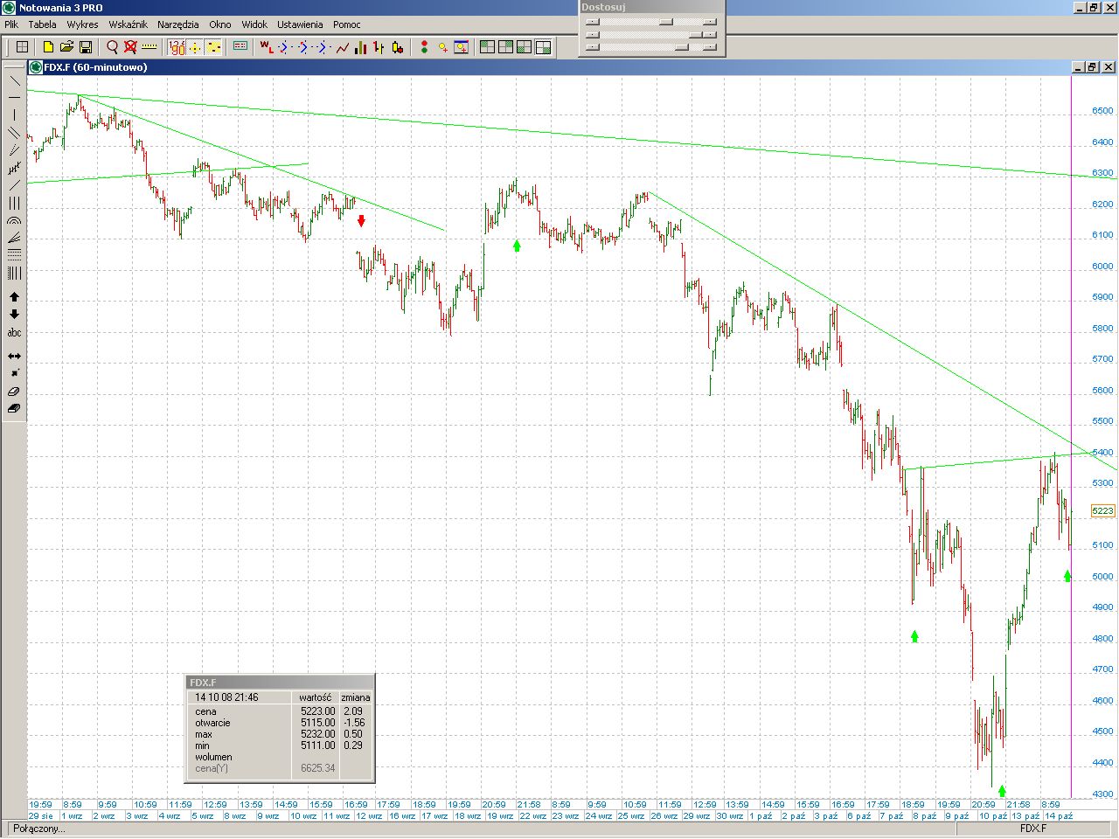Click right arrow of bottom Dostosuj slider
The image size is (1119, 839).
(710, 46)
